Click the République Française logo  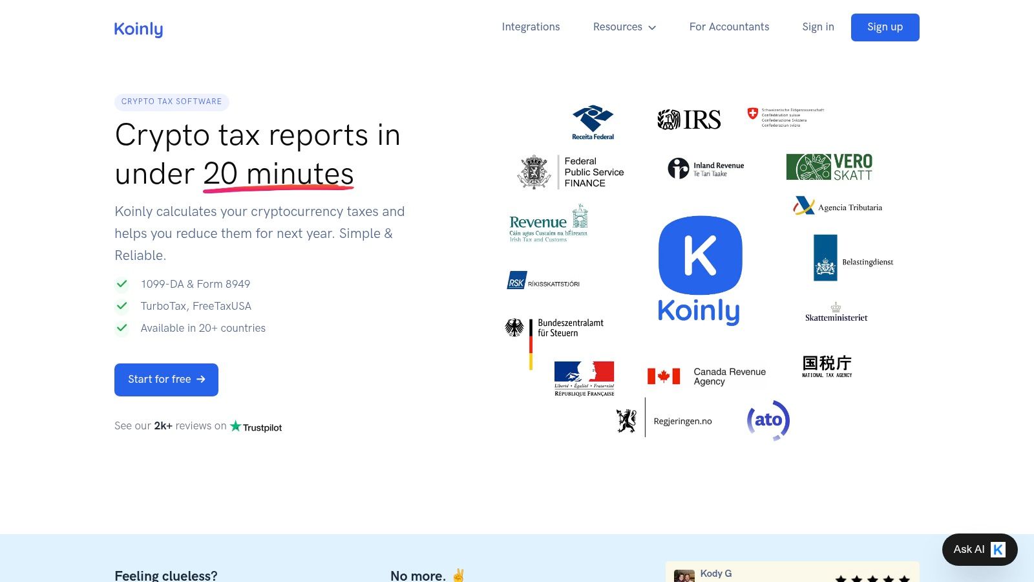pos(584,379)
